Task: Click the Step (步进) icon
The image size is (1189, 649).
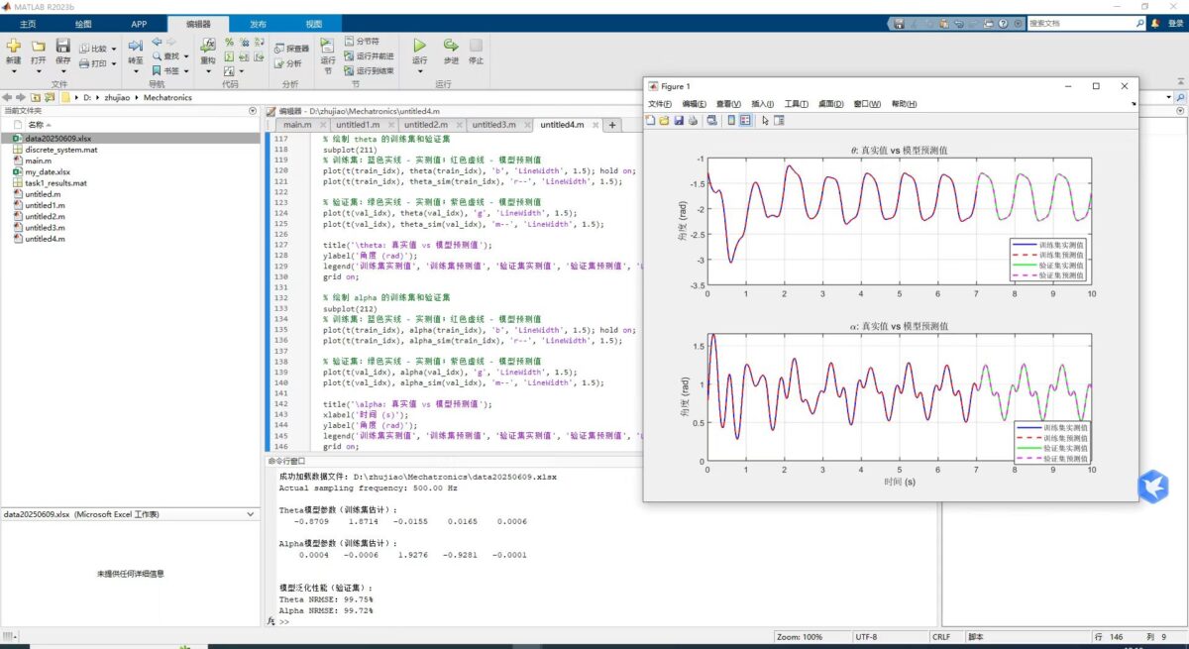Action: click(x=450, y=47)
